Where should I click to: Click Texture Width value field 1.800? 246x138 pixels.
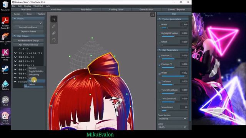184,25
